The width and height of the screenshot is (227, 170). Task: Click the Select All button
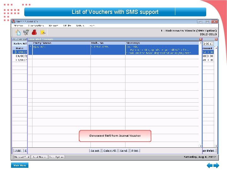coord(110,150)
